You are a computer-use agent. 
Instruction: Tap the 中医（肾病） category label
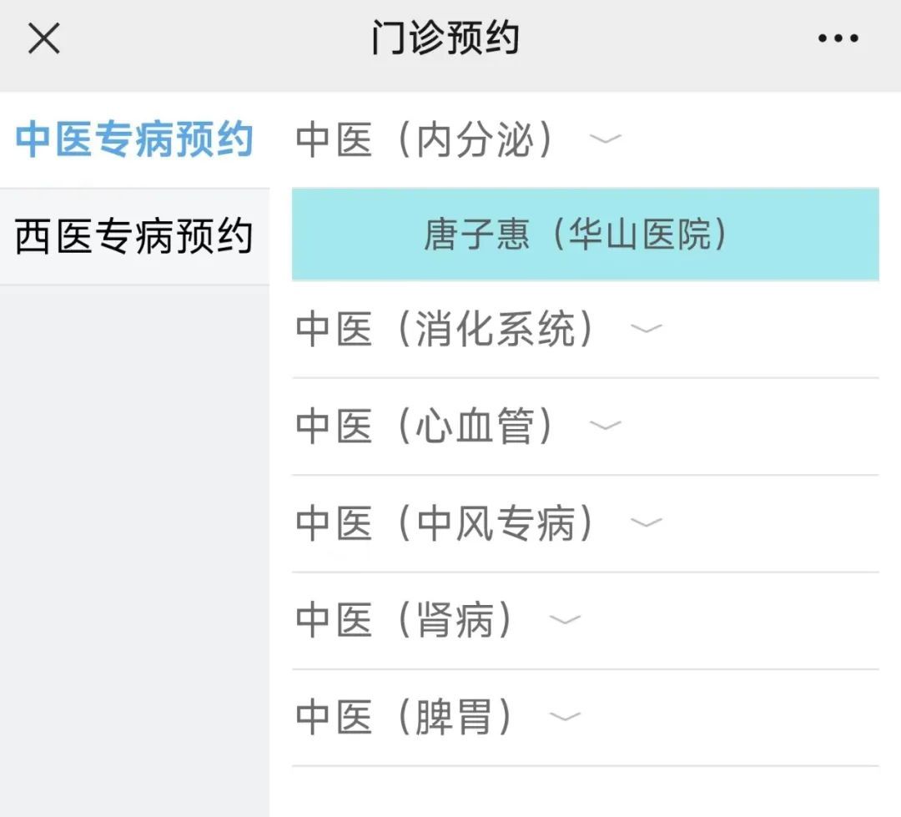click(x=405, y=620)
